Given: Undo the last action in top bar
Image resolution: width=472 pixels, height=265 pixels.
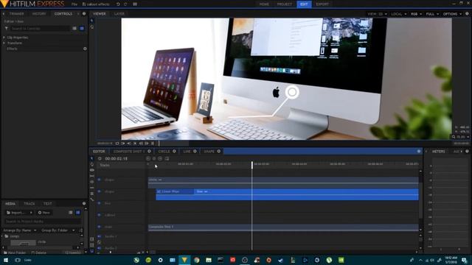Looking at the screenshot, I should [118, 4].
